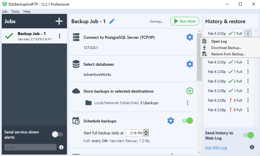
Task: Click the info icon next to See Web Log
Action: [252, 147]
